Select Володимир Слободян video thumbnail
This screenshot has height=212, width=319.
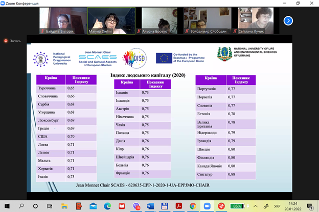pos(208,21)
